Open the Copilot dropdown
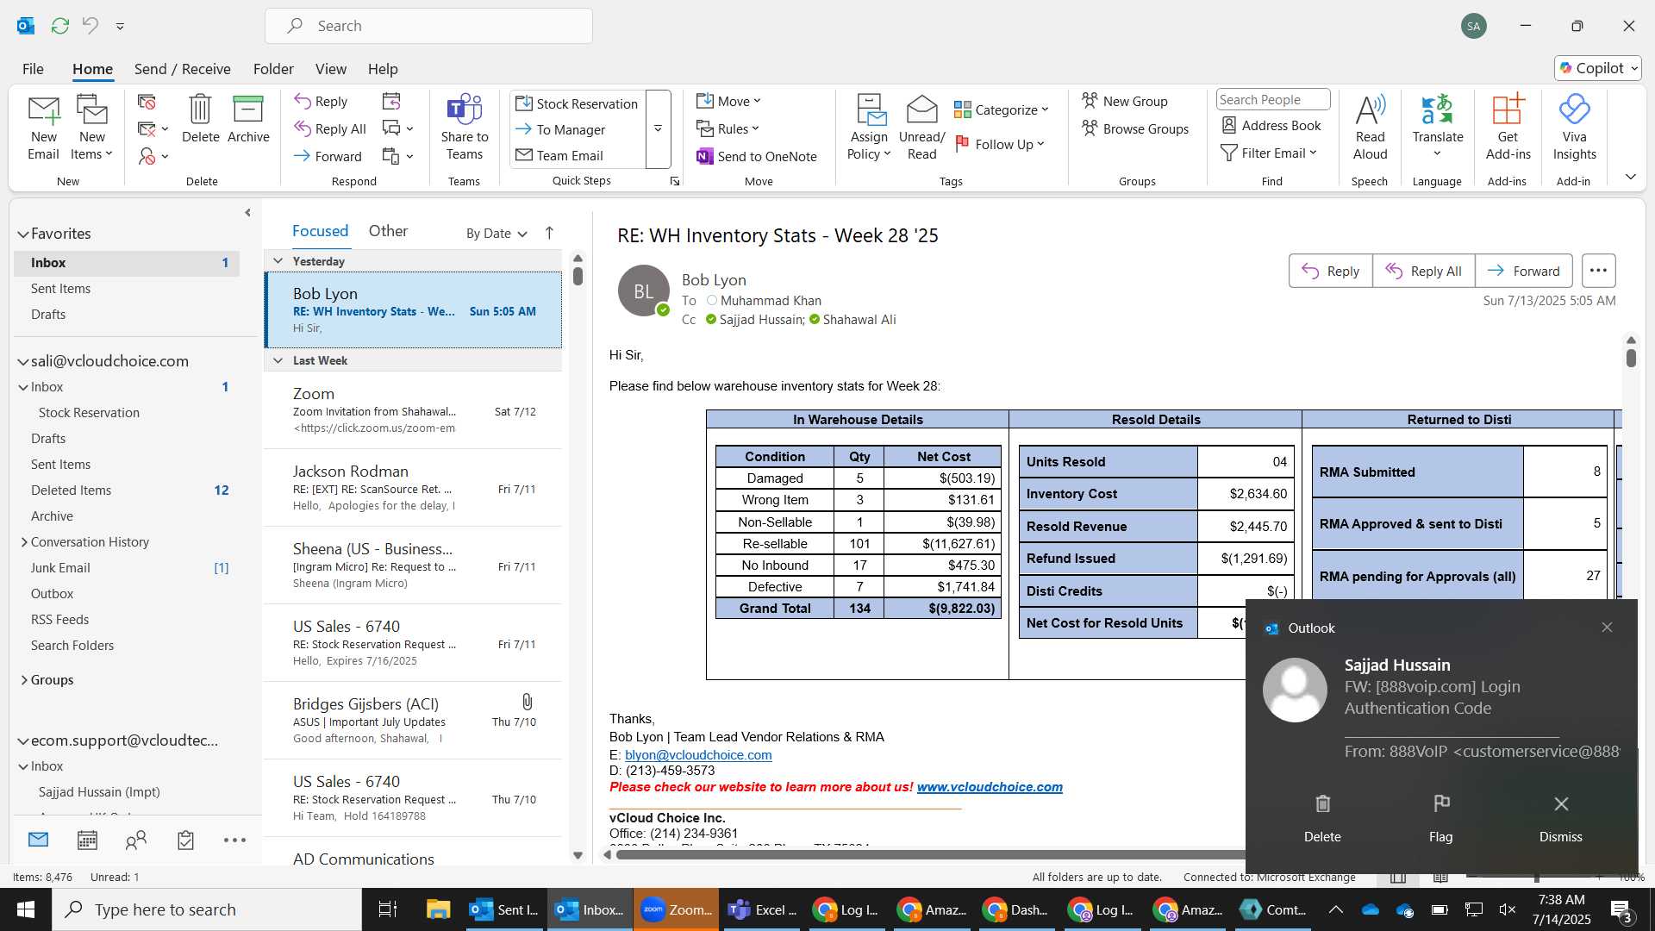 pos(1598,68)
